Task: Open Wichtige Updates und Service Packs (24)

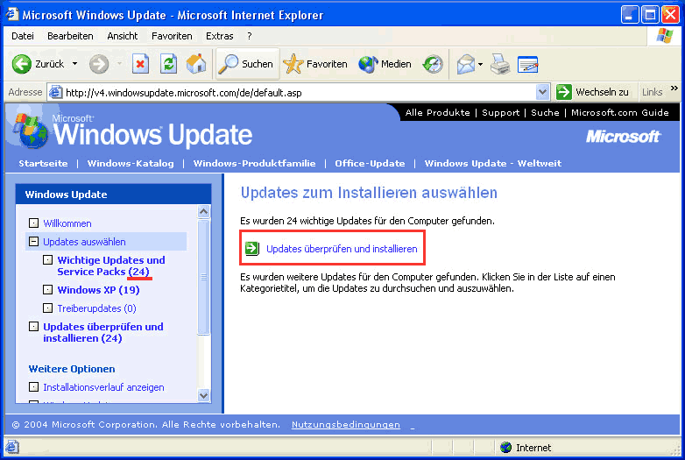Action: [111, 265]
